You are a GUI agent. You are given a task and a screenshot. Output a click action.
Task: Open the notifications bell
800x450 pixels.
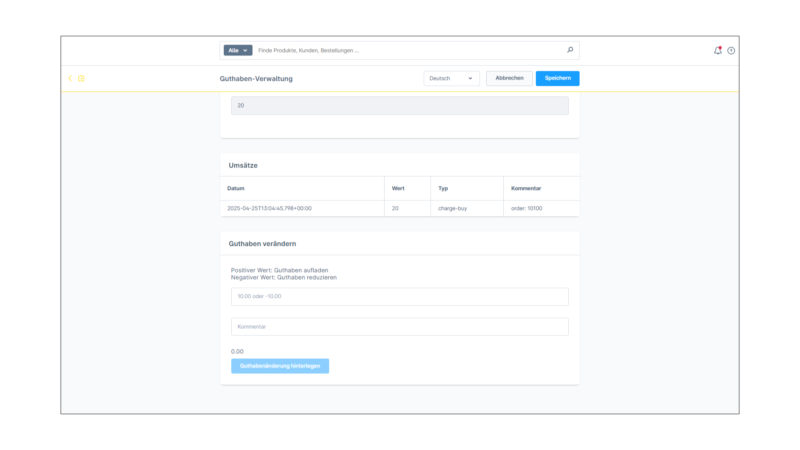pyautogui.click(x=717, y=50)
